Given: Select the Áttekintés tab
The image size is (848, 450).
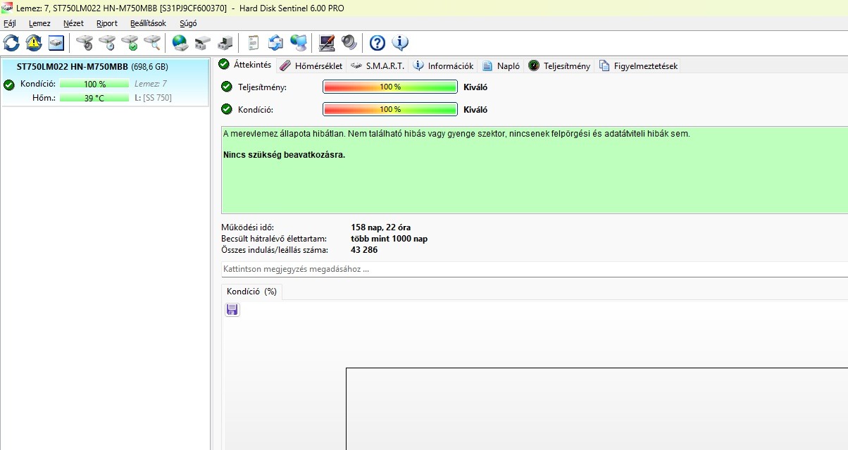Looking at the screenshot, I should coord(245,65).
